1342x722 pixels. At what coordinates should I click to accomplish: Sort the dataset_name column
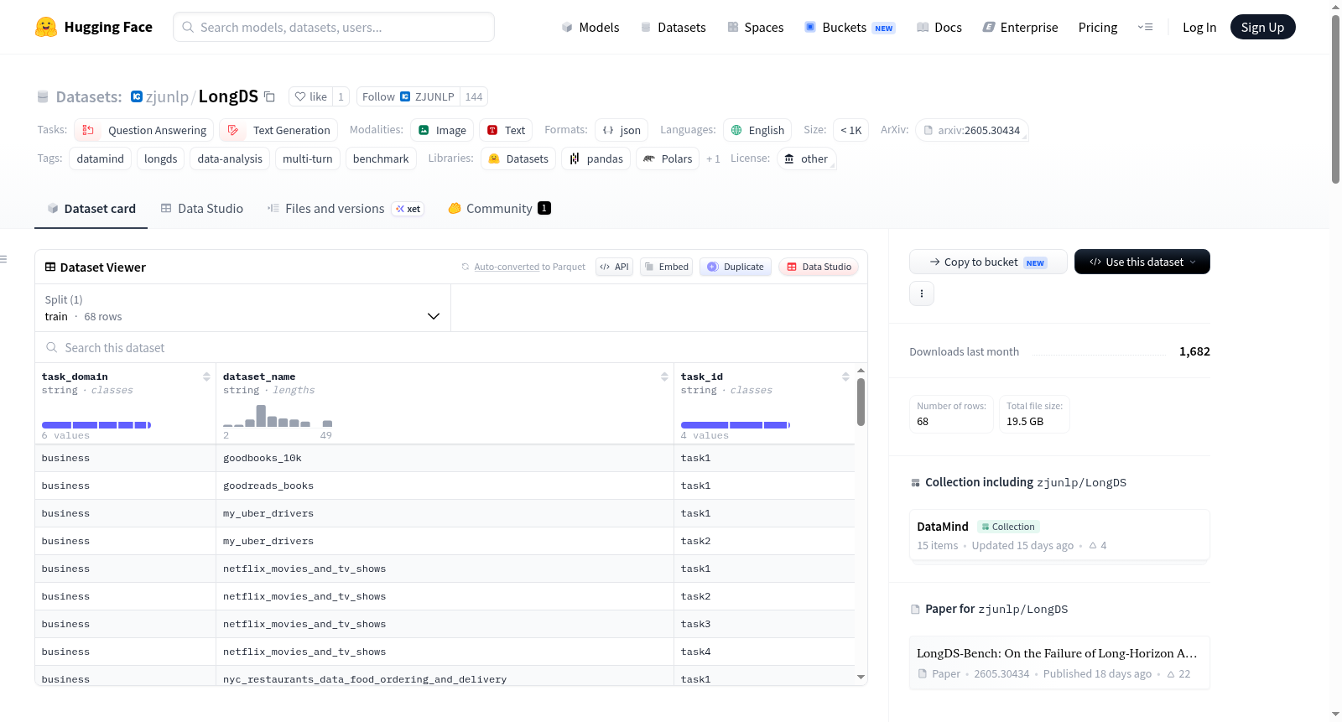pyautogui.click(x=664, y=377)
